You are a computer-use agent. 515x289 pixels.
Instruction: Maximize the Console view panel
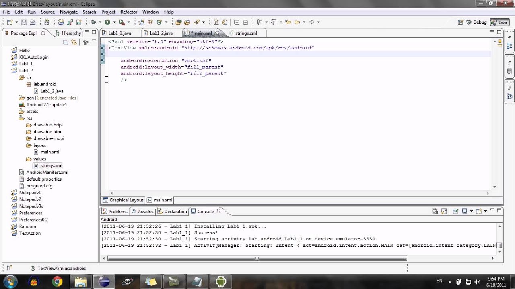[x=499, y=210]
